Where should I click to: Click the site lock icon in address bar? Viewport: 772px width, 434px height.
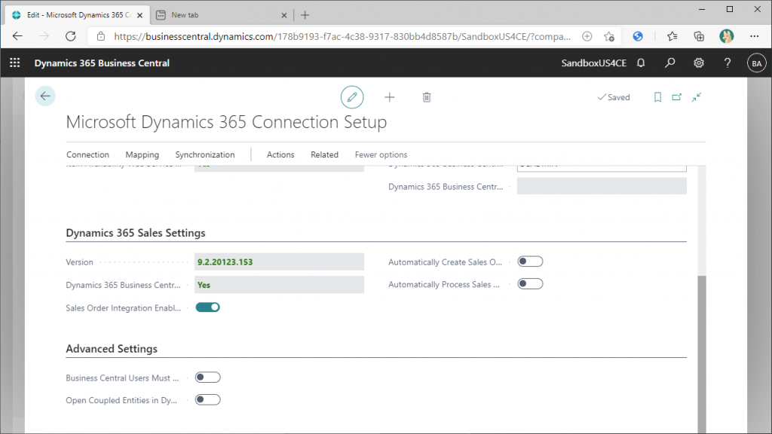pos(101,36)
